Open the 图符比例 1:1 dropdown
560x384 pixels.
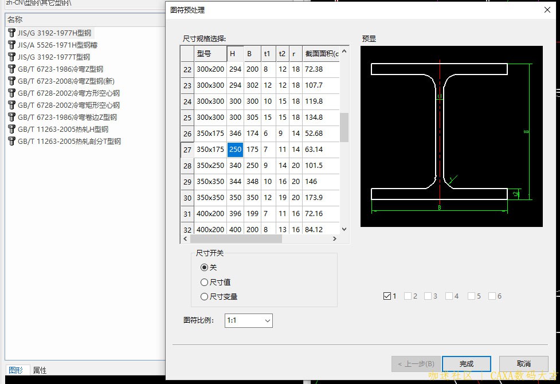[x=249, y=321]
